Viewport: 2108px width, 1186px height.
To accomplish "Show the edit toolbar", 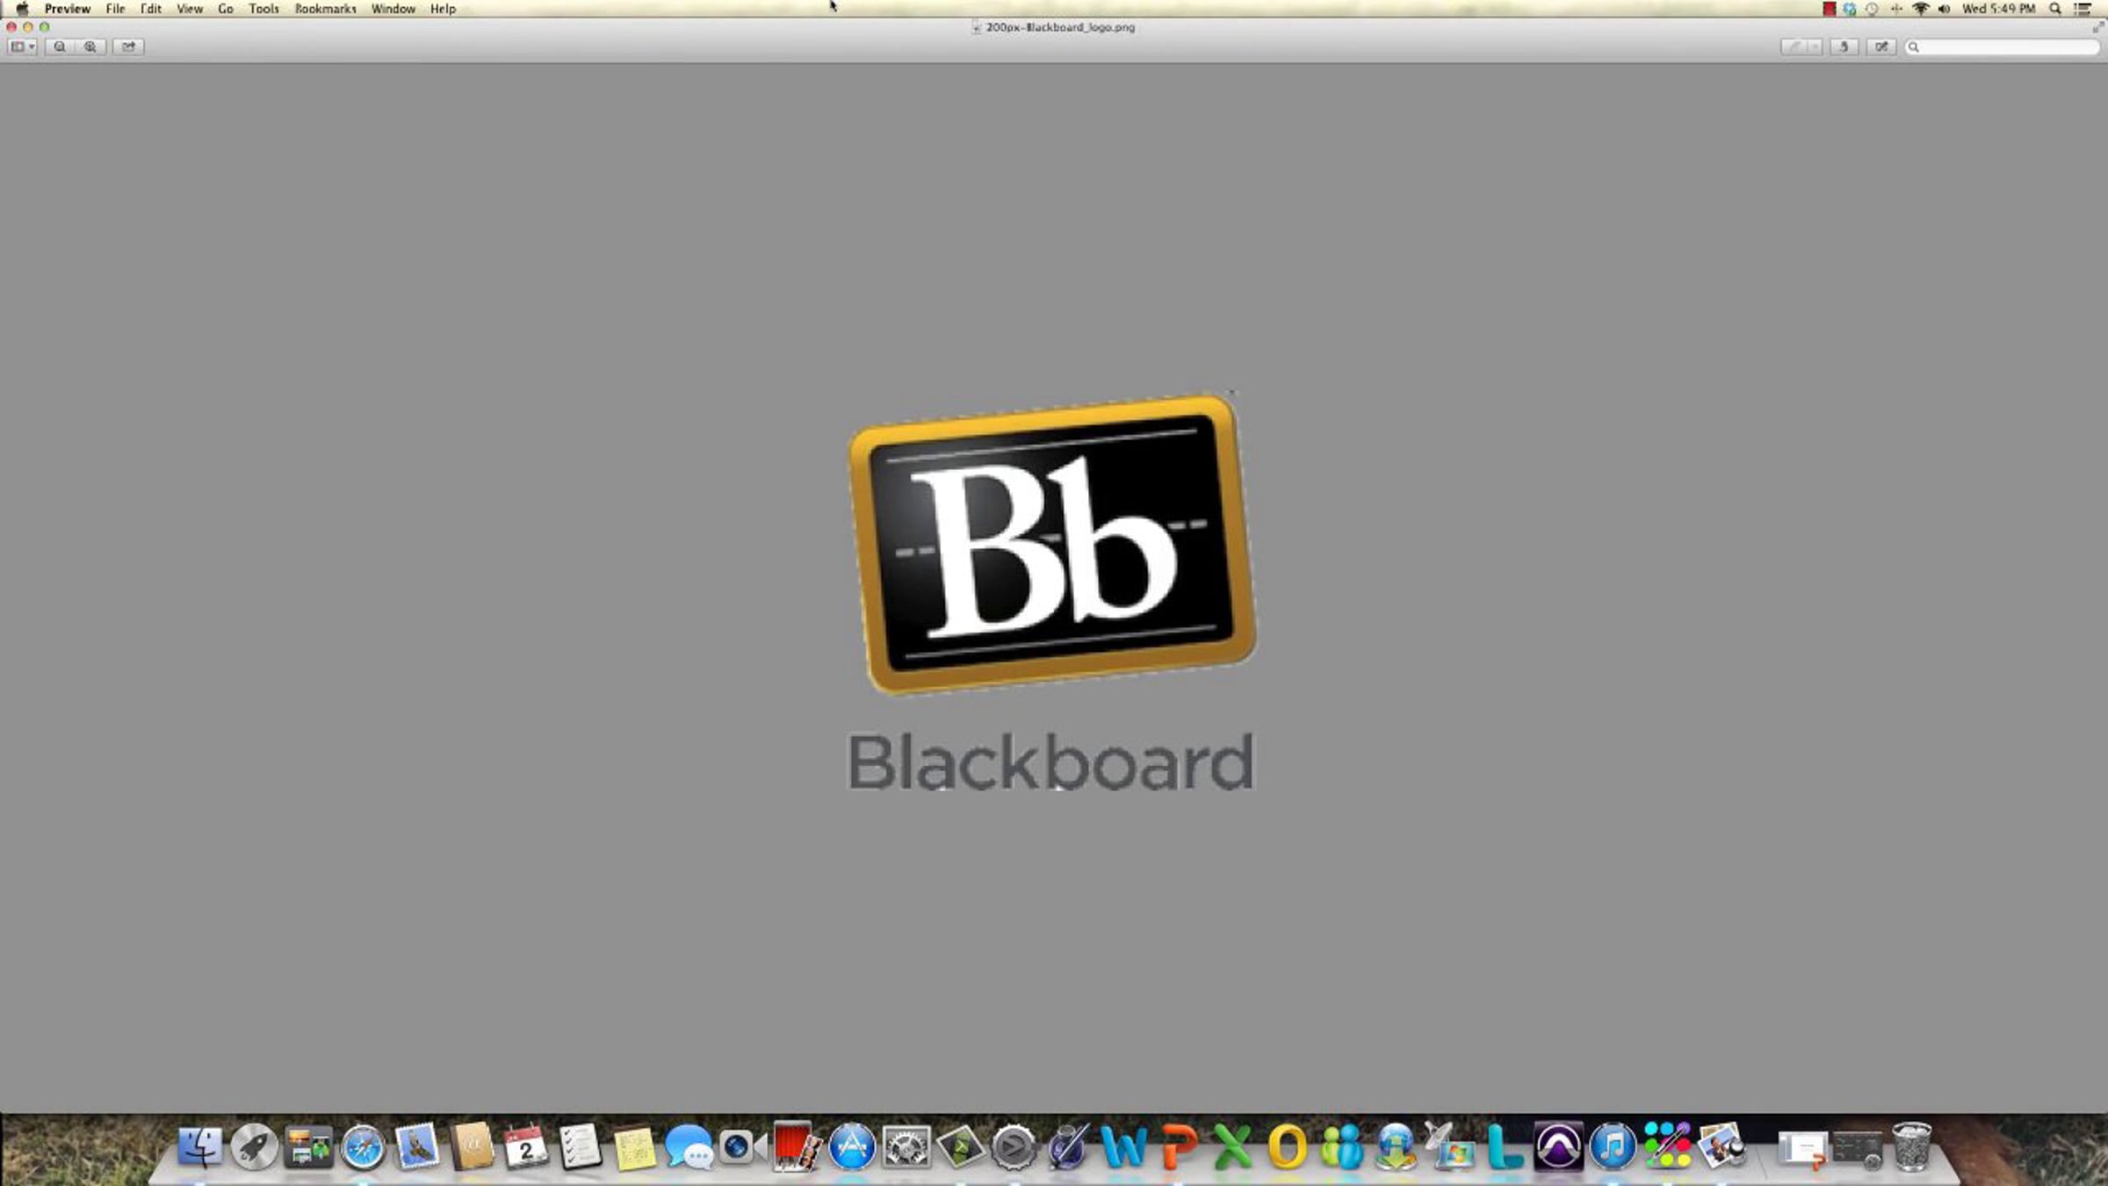I will [x=1881, y=47].
